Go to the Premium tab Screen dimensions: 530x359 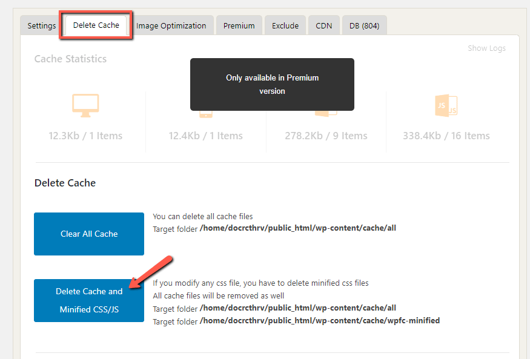(x=239, y=25)
